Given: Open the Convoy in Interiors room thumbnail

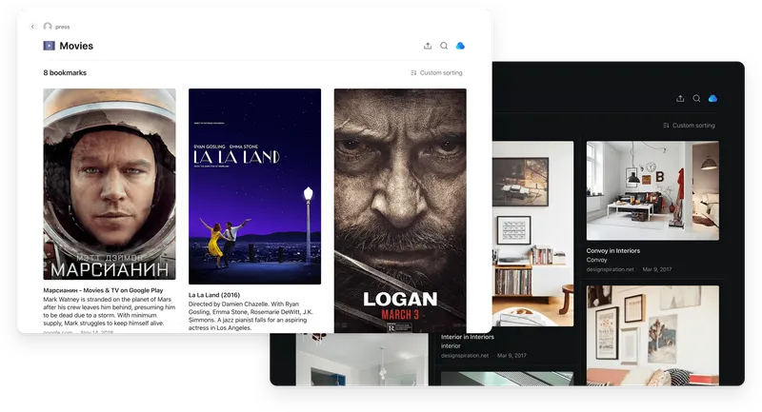Looking at the screenshot, I should 652,190.
